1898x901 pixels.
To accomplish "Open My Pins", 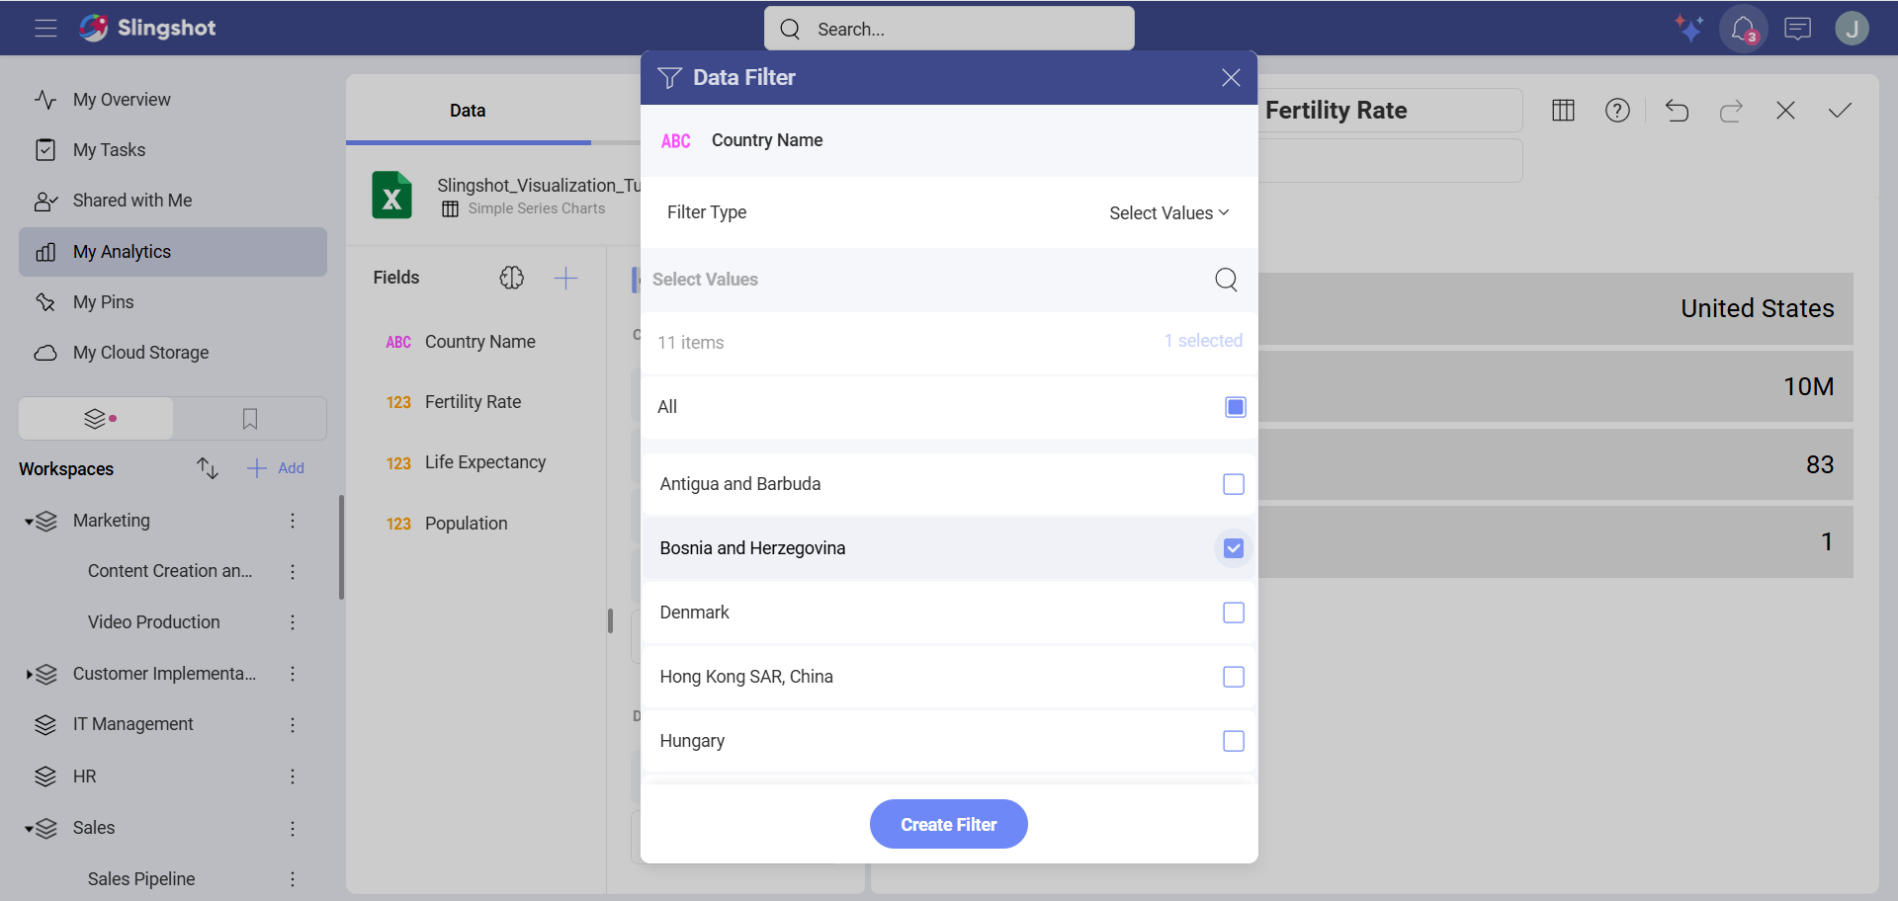I will click(173, 302).
